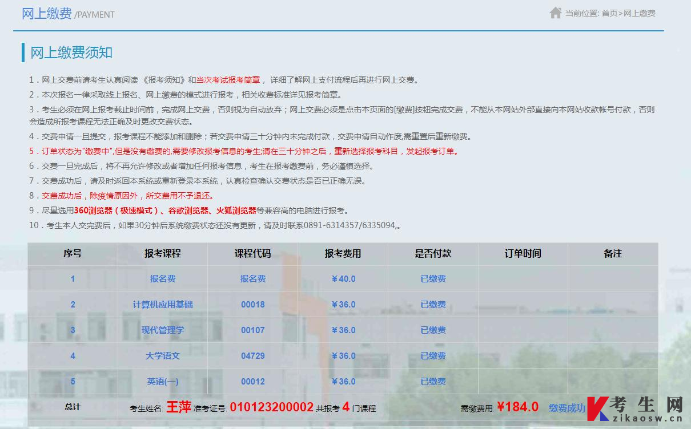Select the 备注 column header
The image size is (691, 429).
click(613, 253)
